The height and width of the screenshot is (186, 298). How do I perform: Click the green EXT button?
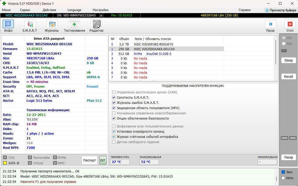[103, 160]
